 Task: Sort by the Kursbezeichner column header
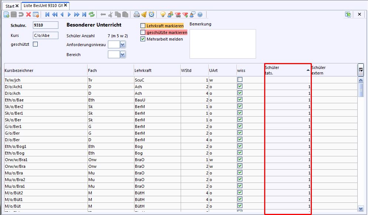(46, 70)
